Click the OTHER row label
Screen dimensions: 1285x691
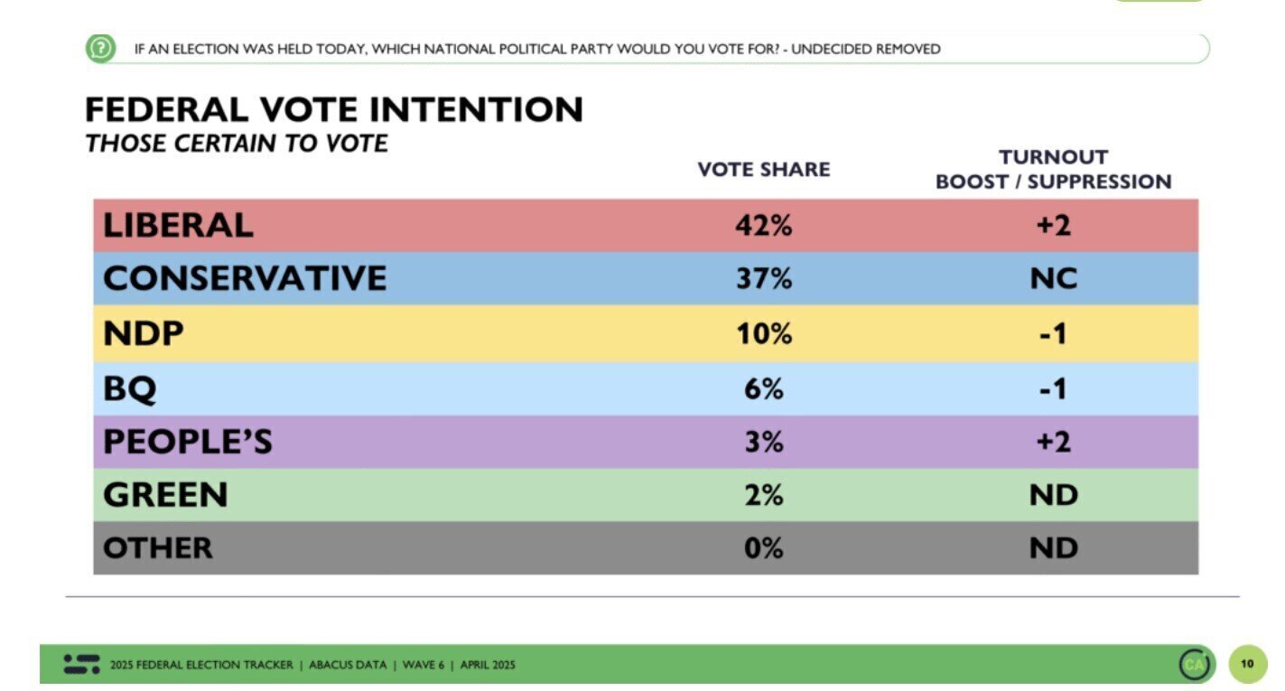pos(158,547)
